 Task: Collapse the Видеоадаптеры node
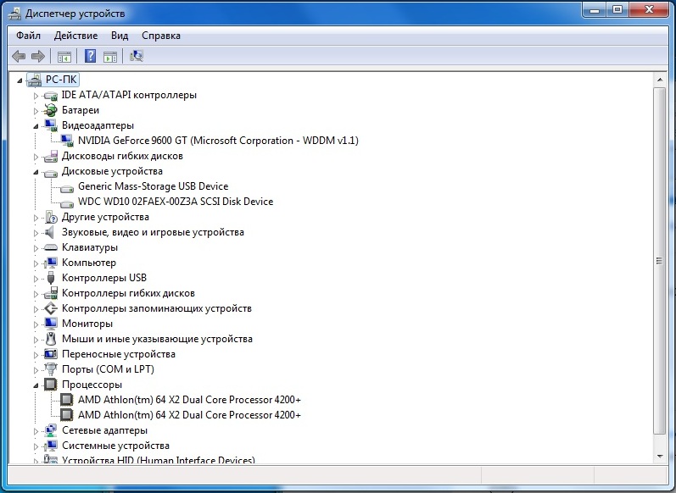click(36, 126)
